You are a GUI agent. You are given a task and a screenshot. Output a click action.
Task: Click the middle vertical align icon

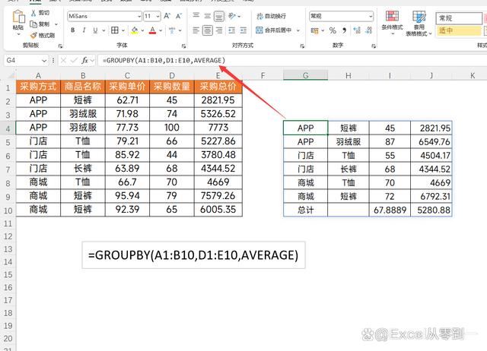click(x=207, y=16)
